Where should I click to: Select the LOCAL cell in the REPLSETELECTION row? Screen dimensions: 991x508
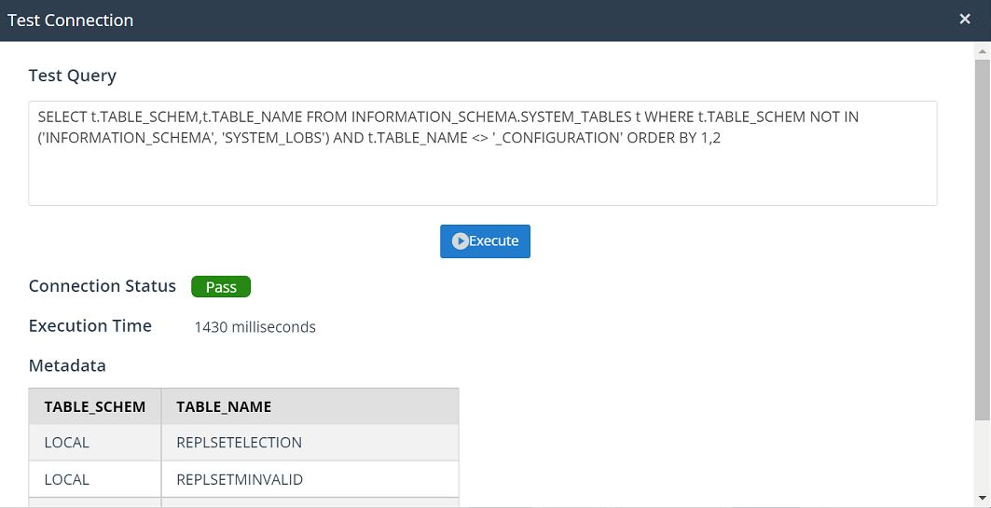tap(67, 442)
